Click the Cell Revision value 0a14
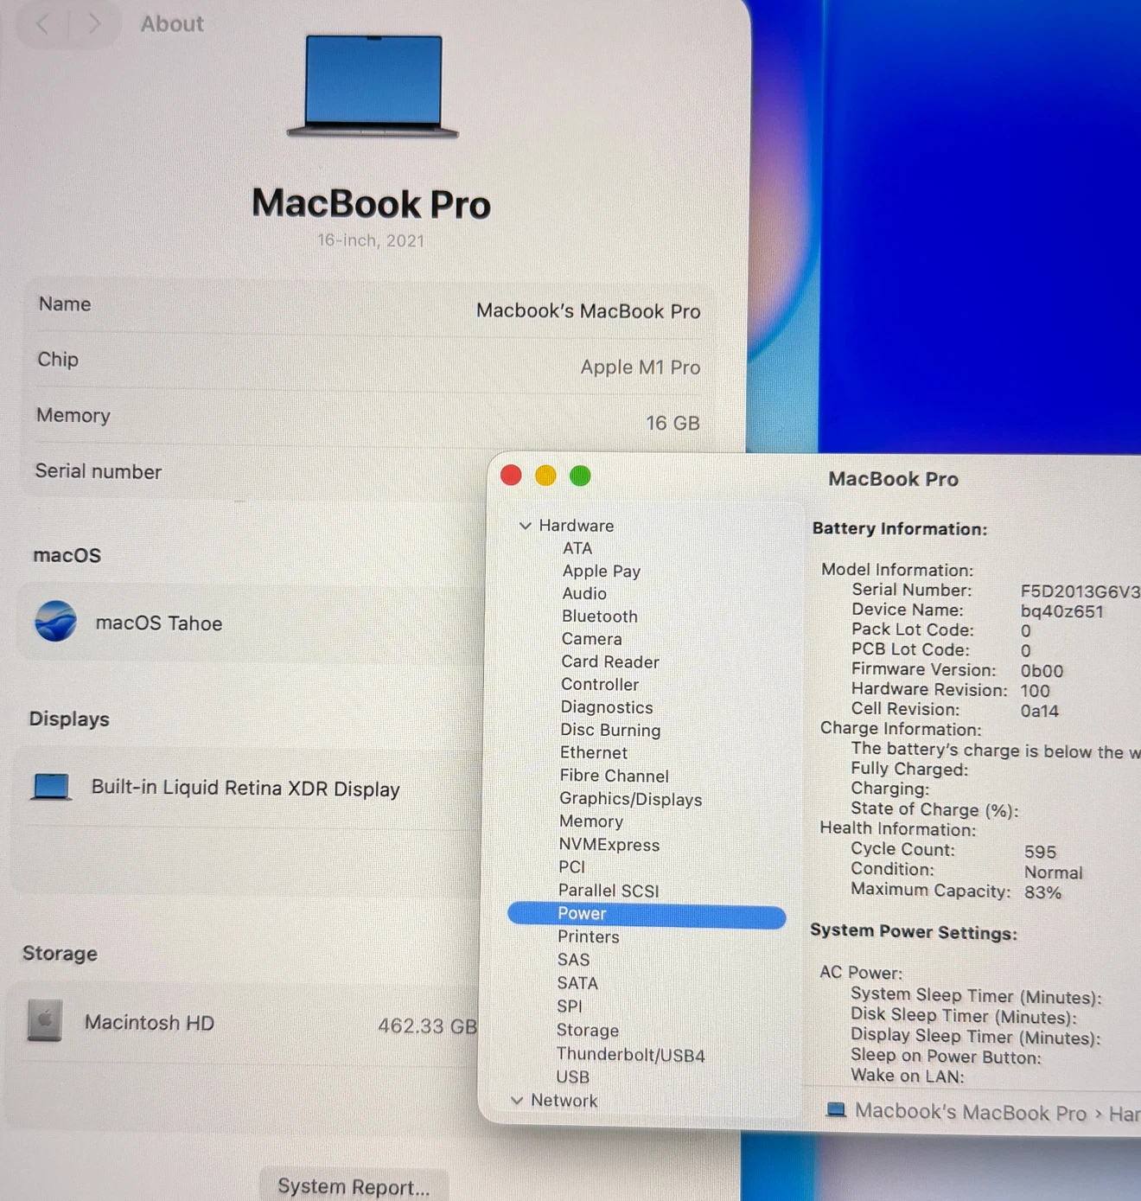Image resolution: width=1141 pixels, height=1201 pixels. click(x=1039, y=711)
